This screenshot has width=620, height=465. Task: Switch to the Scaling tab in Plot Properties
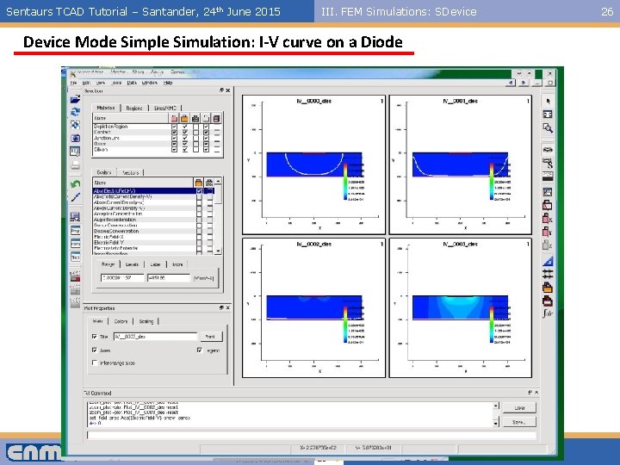146,321
